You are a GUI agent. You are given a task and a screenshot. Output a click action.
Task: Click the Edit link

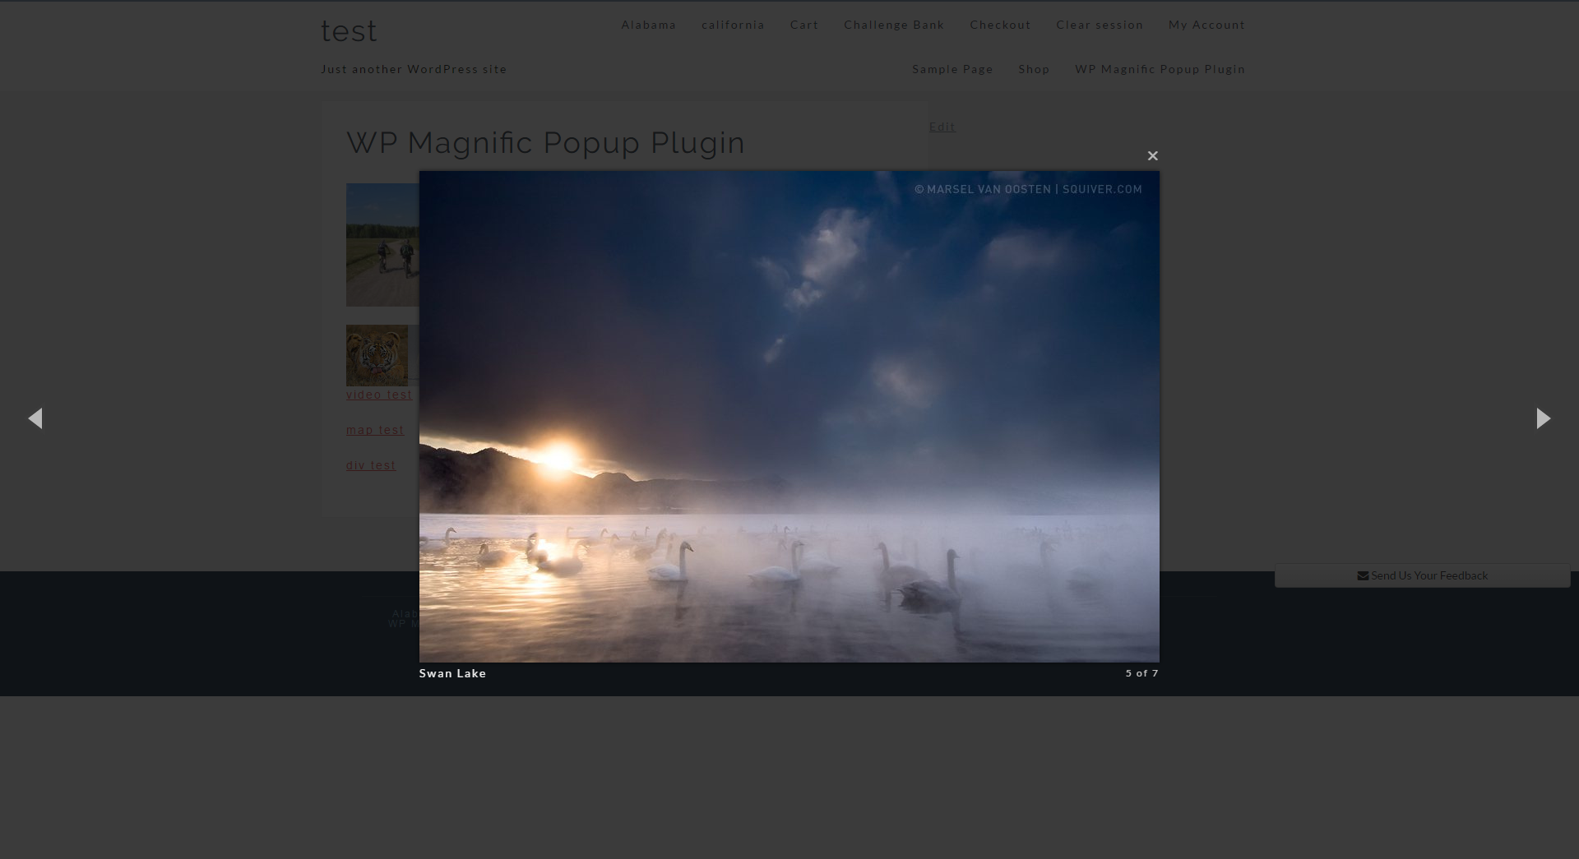pos(942,127)
